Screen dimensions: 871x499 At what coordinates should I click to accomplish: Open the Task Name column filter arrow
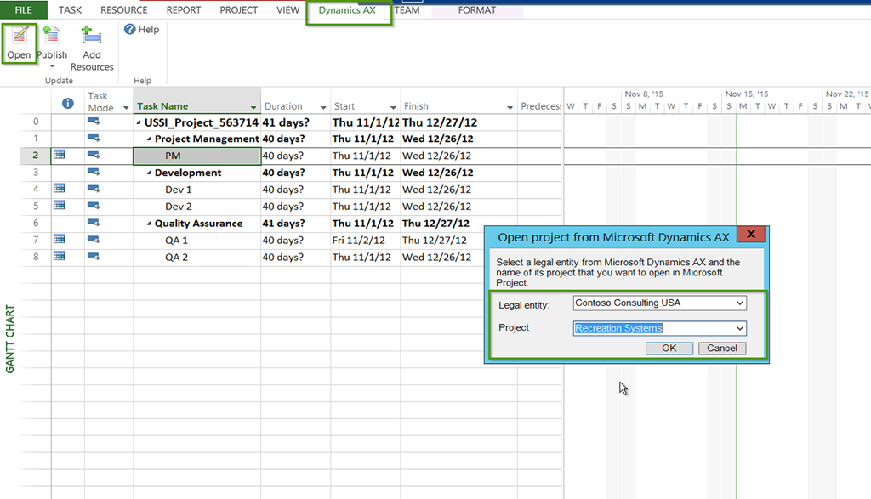pyautogui.click(x=253, y=105)
